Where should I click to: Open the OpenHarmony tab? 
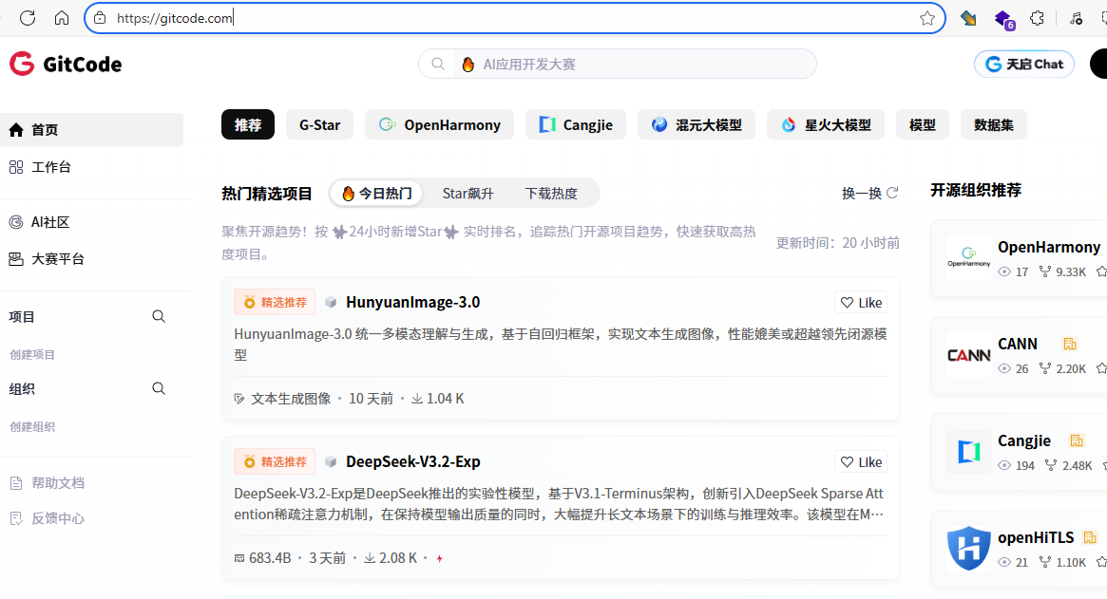[439, 125]
